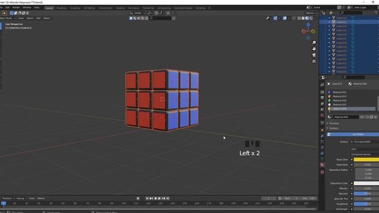
Task: Click the yellow Base Color swatch
Action: point(366,160)
